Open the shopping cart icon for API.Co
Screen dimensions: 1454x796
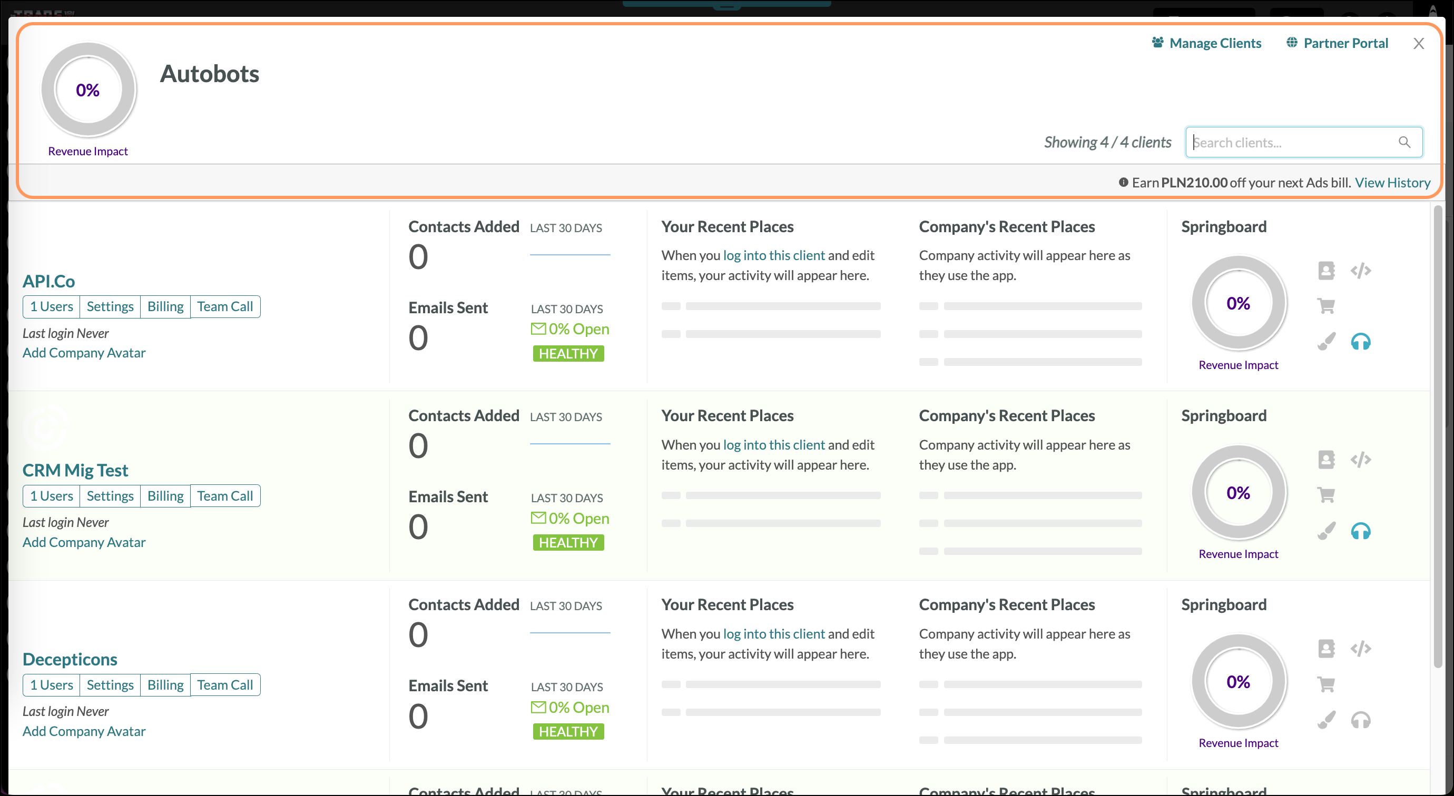click(x=1326, y=306)
